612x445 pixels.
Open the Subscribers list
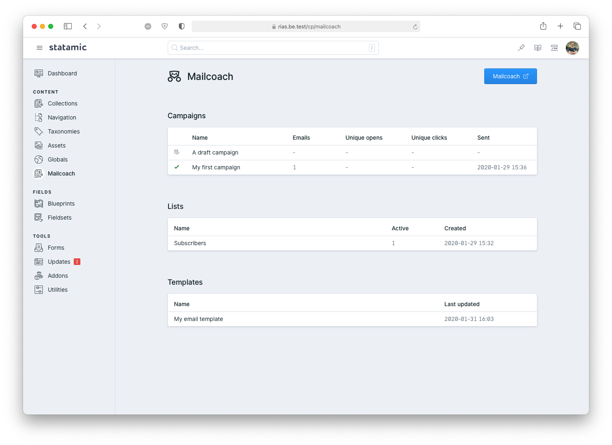pyautogui.click(x=352, y=243)
